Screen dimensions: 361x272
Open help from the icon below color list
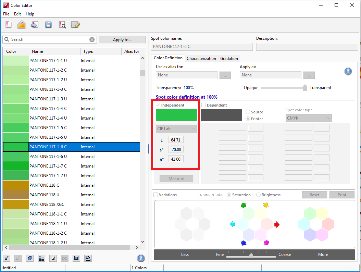(141, 258)
